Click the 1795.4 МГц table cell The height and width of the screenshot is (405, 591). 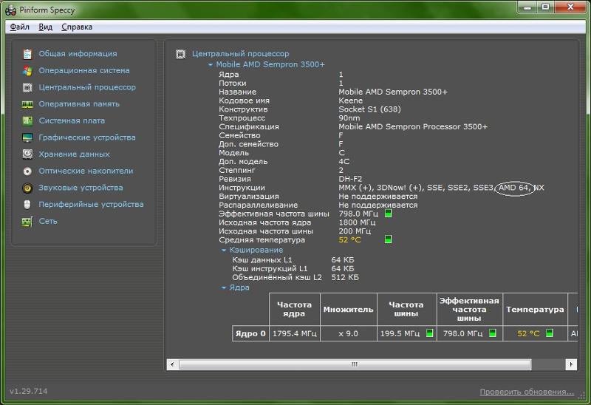[294, 333]
